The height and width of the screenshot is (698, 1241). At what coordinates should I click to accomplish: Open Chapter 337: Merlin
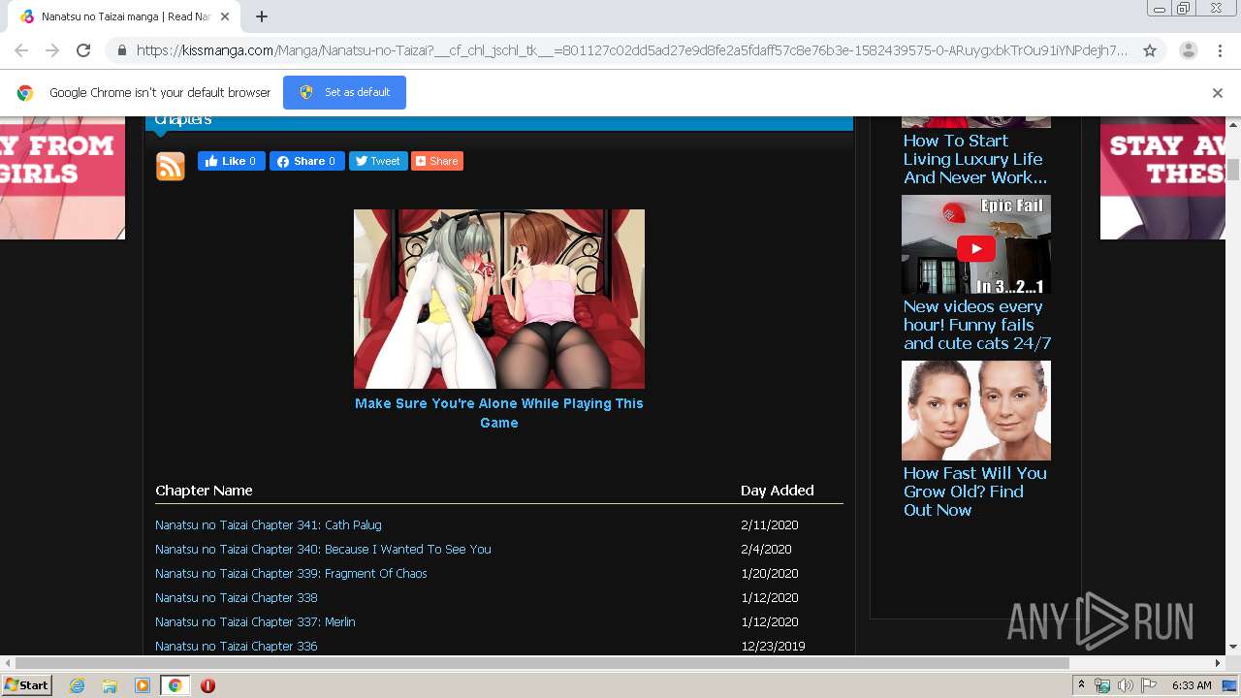(x=255, y=621)
